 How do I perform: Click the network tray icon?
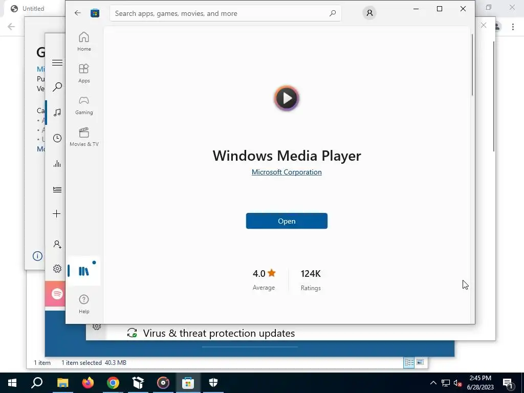tap(446, 383)
